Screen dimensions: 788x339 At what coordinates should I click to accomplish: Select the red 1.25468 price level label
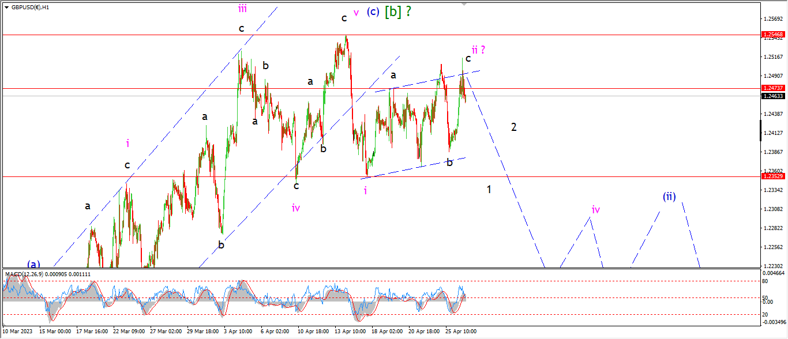tap(772, 35)
